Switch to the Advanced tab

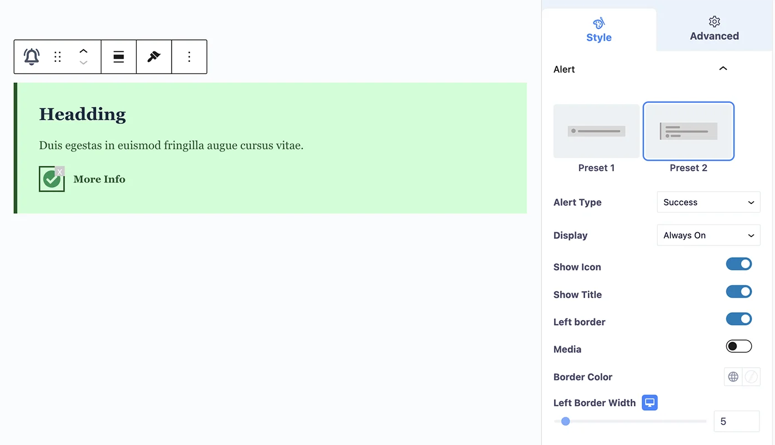click(x=715, y=29)
